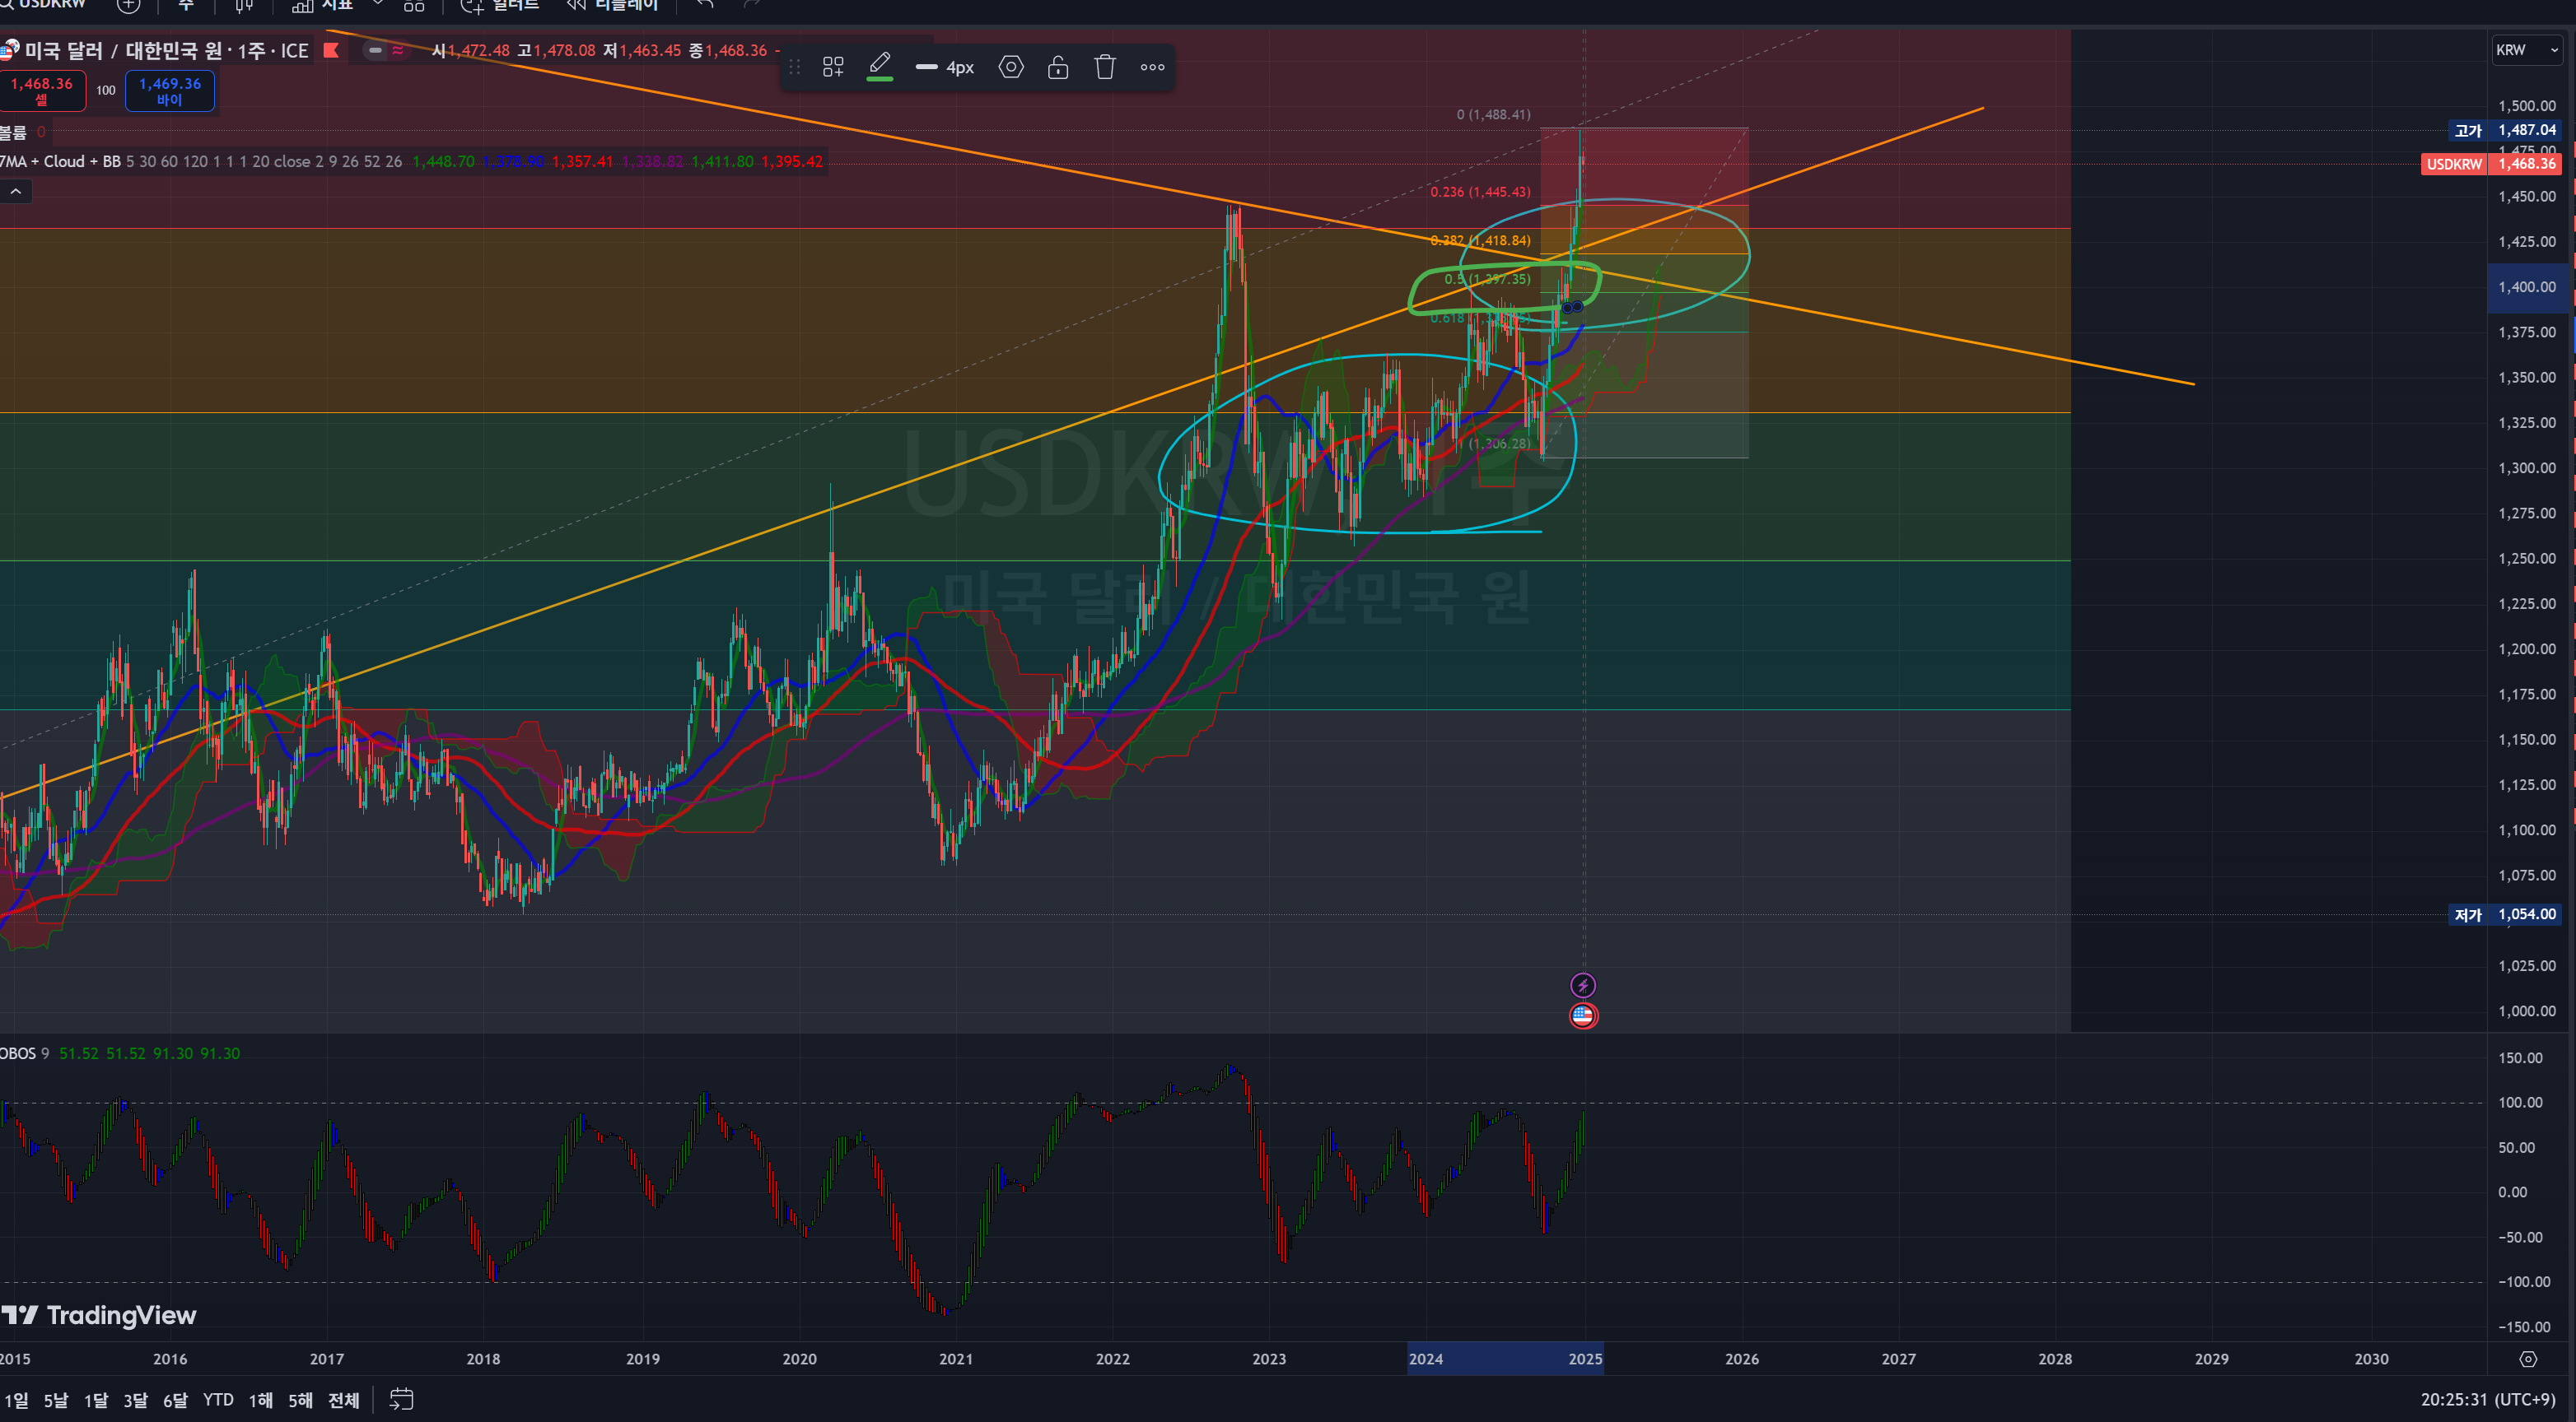This screenshot has width=2576, height=1422.
Task: Toggle the gray minus pill by symbol
Action: pos(375,50)
